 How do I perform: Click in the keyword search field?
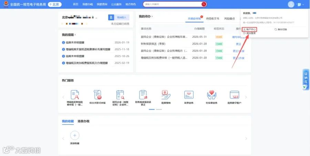[x=173, y=4]
